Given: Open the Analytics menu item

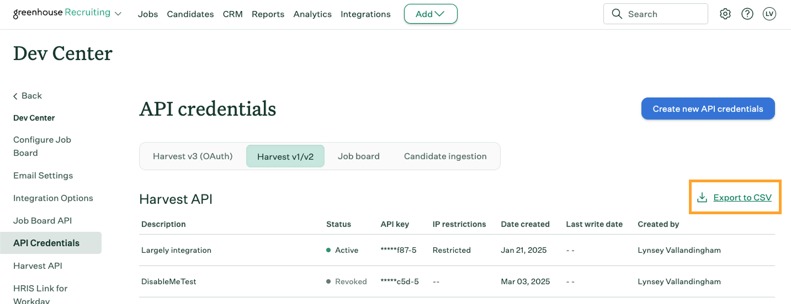Looking at the screenshot, I should click(x=312, y=14).
